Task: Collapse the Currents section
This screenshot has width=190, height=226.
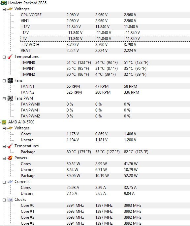Action: pos(4,182)
